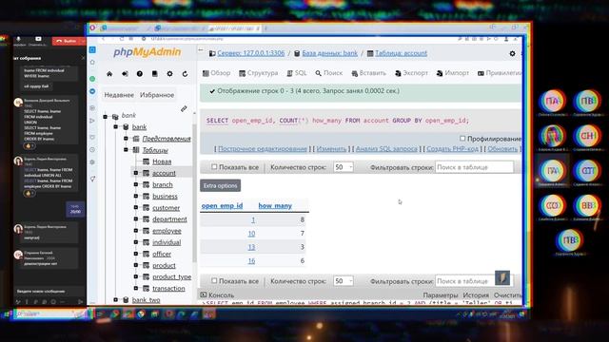
Task: Sort by how_many column header
Action: [x=275, y=206]
